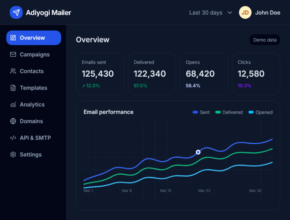The image size is (290, 220).
Task: Select the Overview sidebar item
Action: (x=34, y=38)
